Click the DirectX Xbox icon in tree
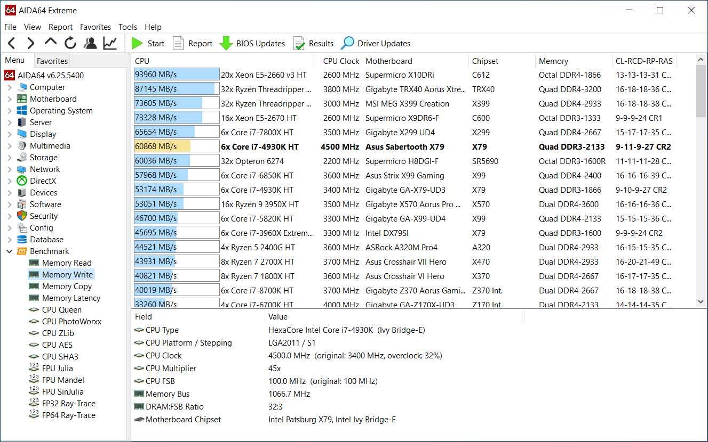 (x=22, y=181)
